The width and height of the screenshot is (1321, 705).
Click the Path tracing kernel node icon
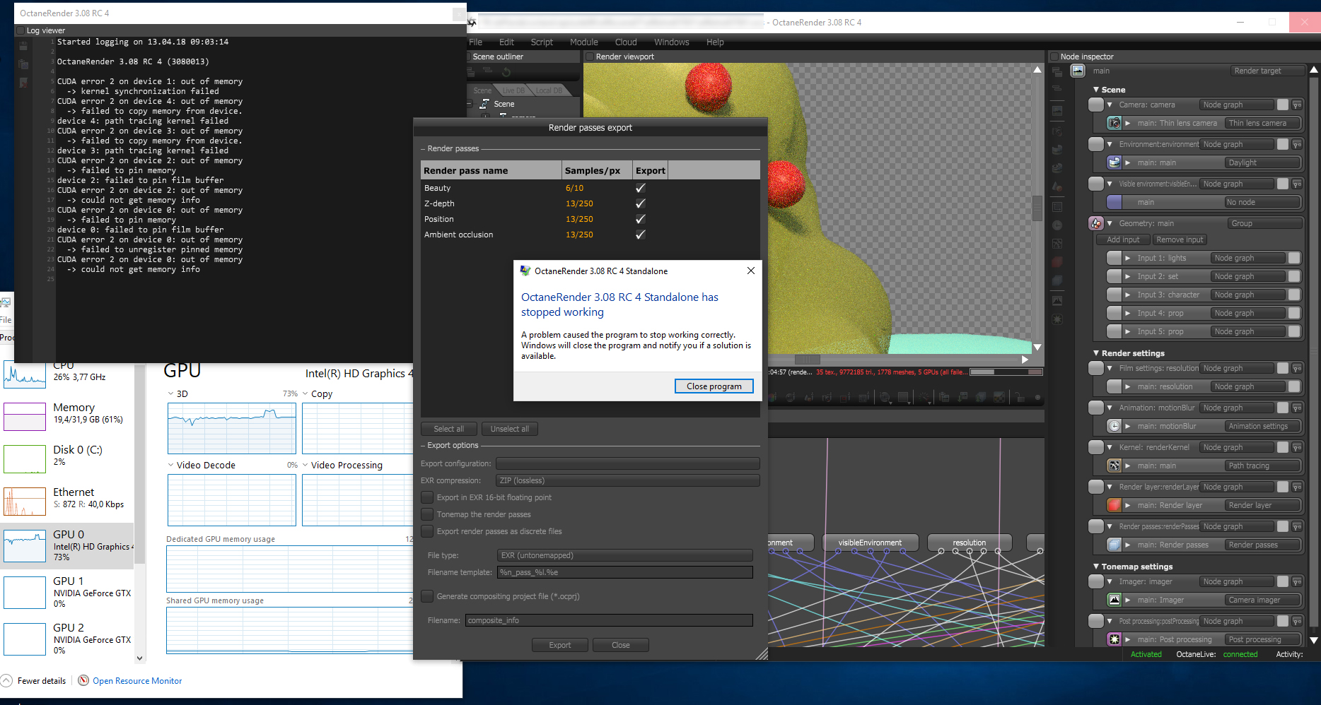(1115, 466)
